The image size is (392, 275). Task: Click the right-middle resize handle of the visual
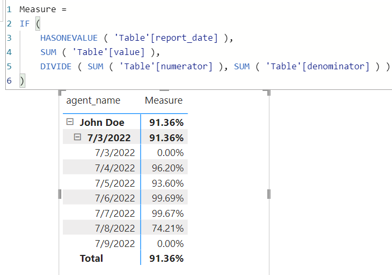(x=269, y=194)
